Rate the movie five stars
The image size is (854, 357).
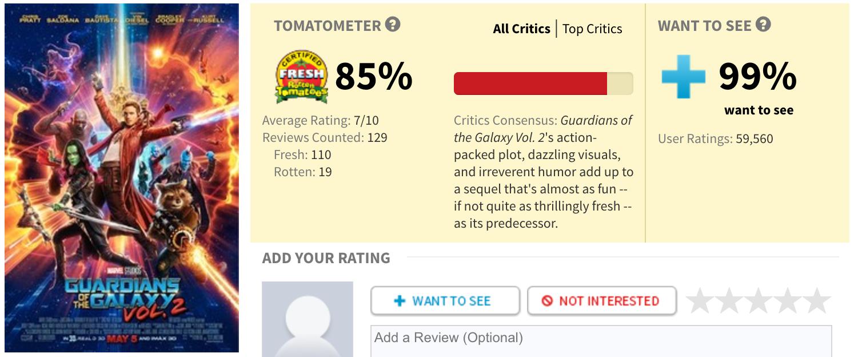[x=817, y=301]
